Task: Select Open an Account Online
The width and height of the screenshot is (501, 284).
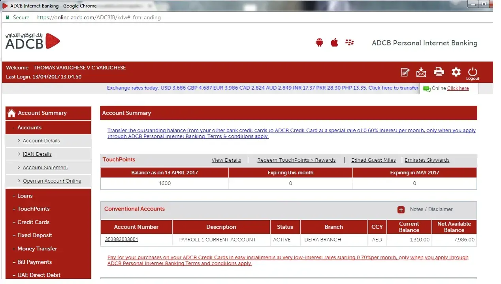Action: tap(52, 181)
